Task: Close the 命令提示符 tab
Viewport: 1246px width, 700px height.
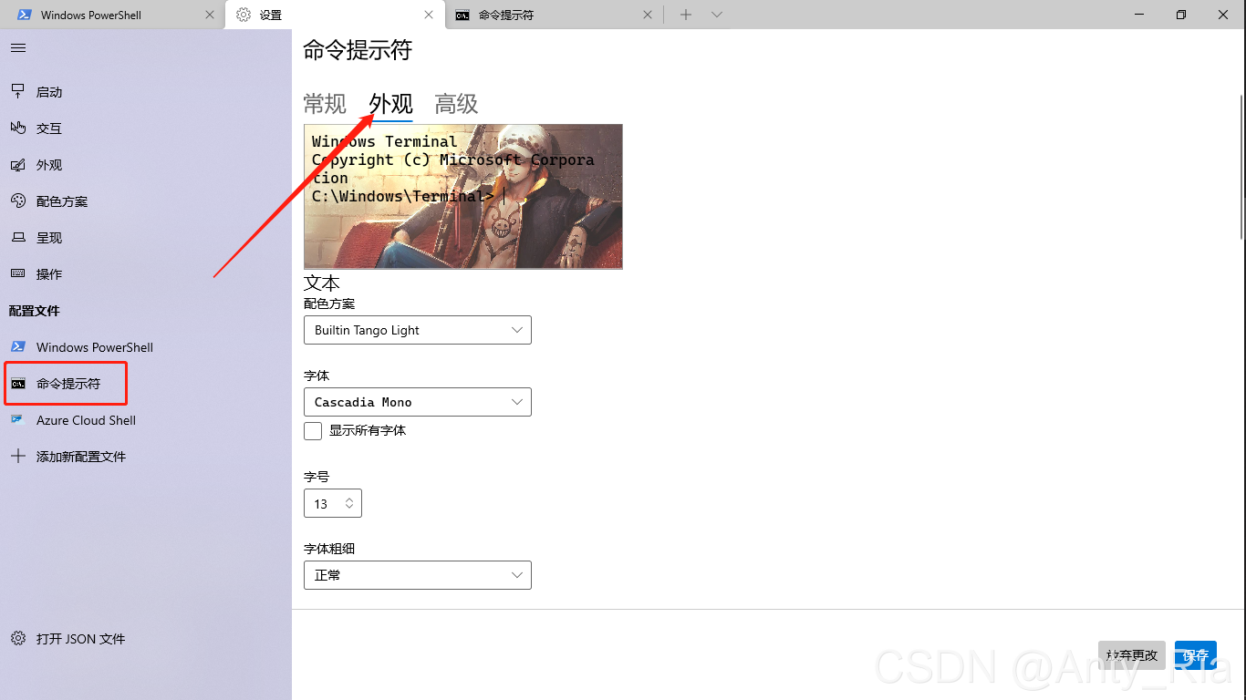Action: (648, 15)
